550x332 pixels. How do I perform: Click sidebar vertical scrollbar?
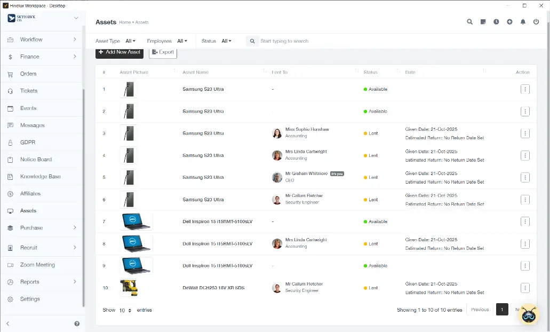[x=83, y=198]
